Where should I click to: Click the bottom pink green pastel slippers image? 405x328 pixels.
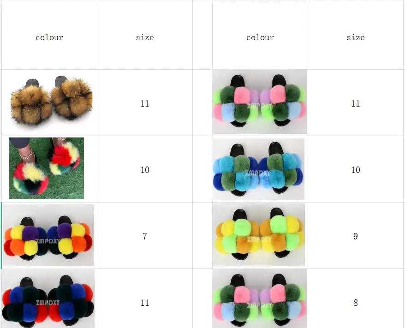tap(259, 298)
